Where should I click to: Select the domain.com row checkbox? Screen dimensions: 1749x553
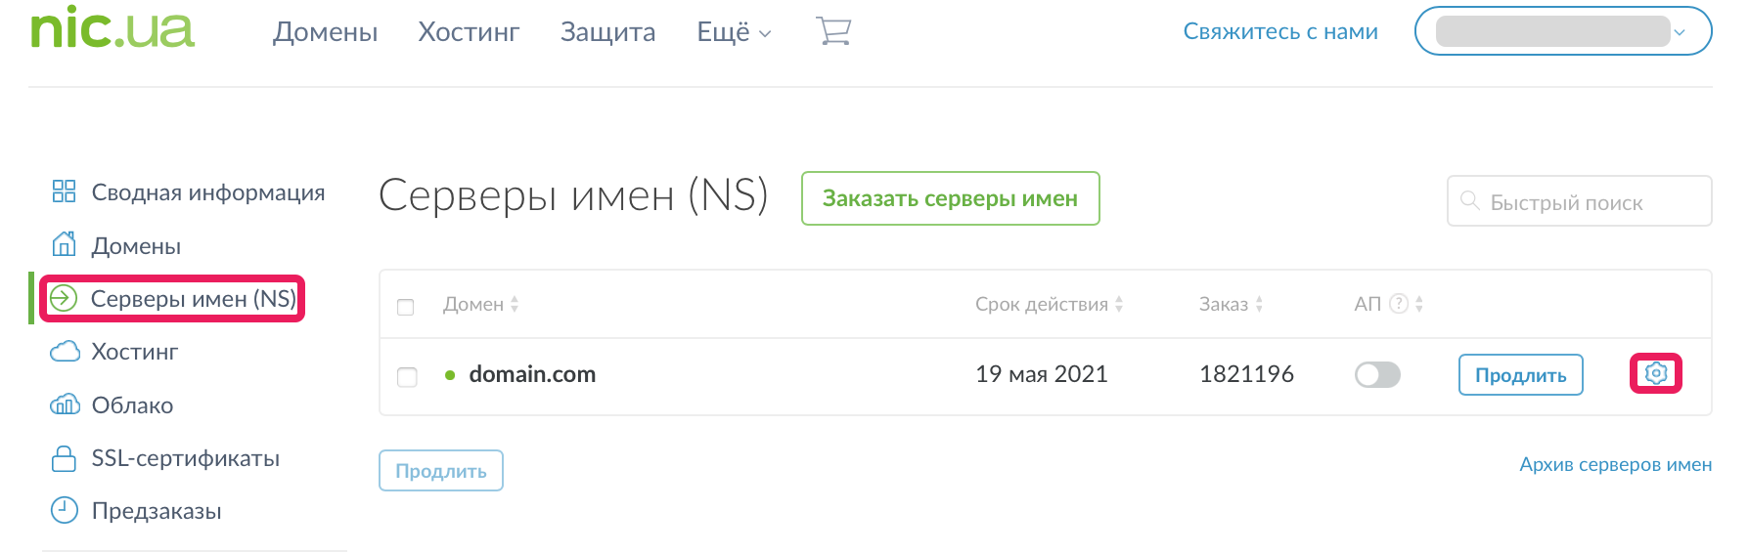pos(407,377)
